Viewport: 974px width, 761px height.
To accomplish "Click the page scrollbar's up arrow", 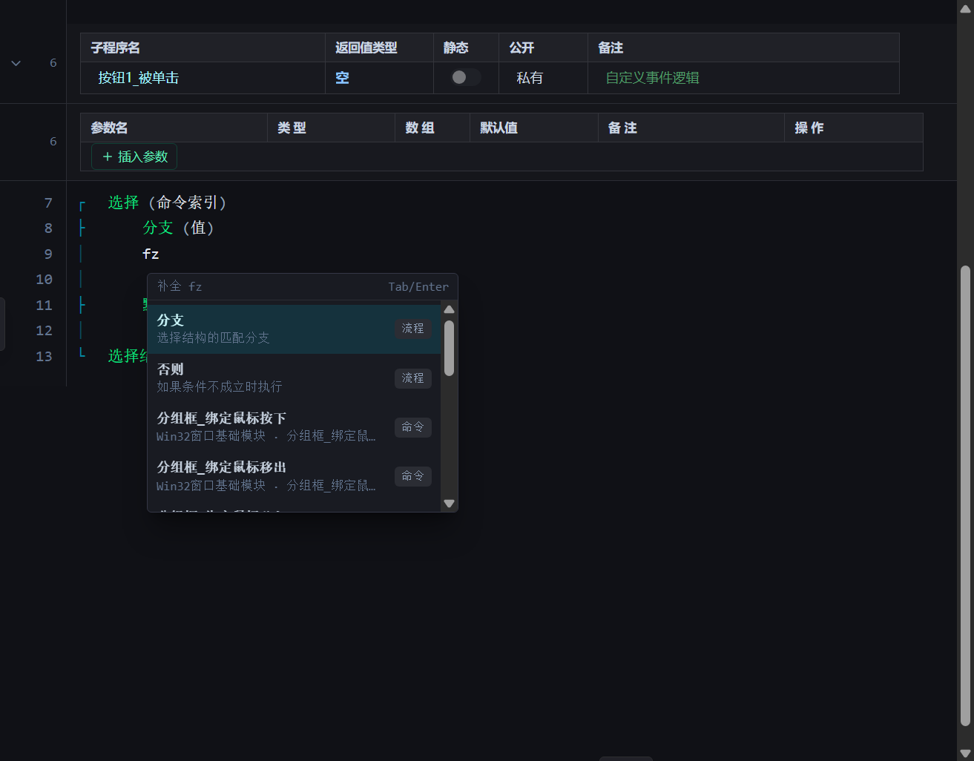I will (965, 8).
